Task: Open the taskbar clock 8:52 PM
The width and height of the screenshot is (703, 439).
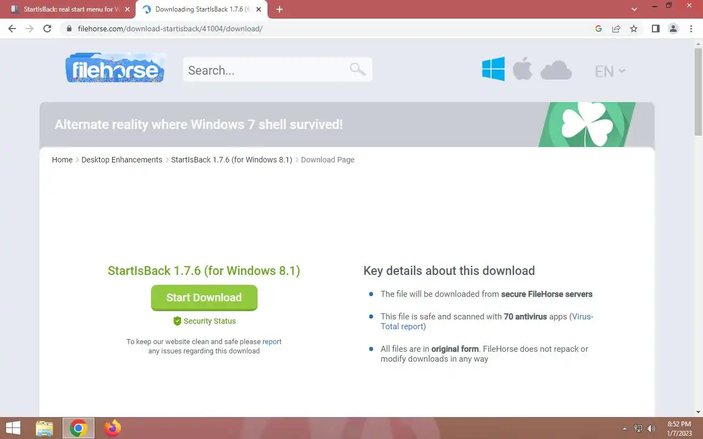Action: 679,428
